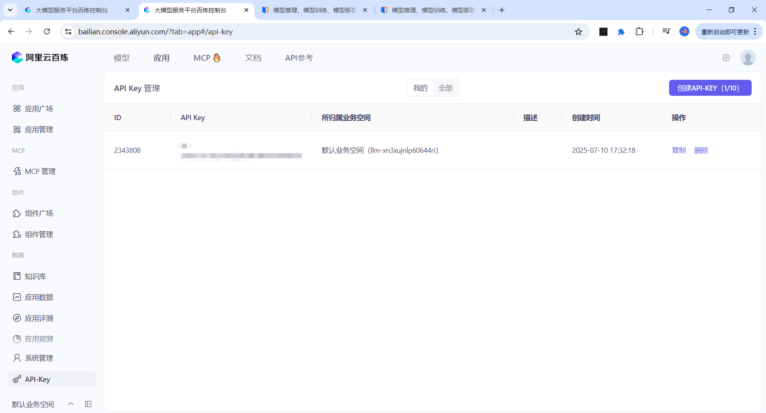Image resolution: width=766 pixels, height=413 pixels.
Task: Click the Alibaba Cloud Bailian logo
Action: coord(40,57)
